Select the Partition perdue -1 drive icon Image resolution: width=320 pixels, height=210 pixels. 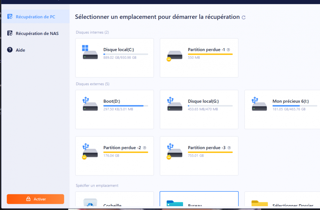coord(174,55)
